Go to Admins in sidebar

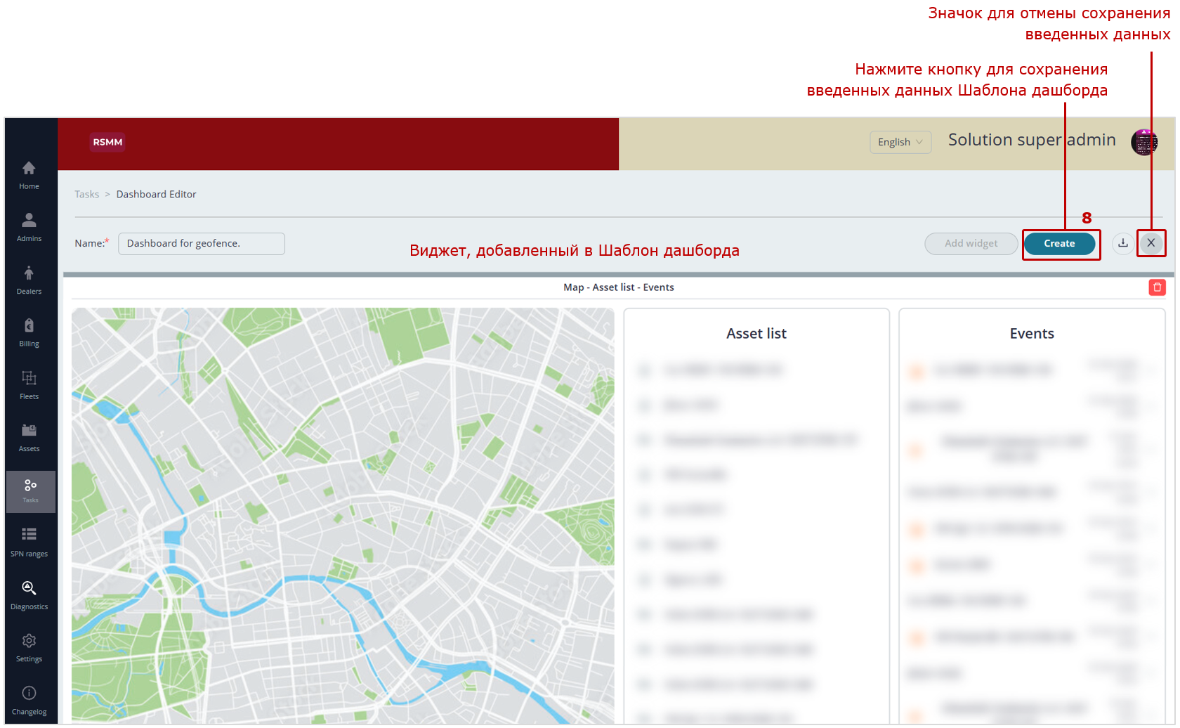29,227
